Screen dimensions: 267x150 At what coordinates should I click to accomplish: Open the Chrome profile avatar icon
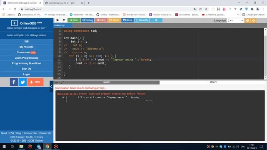pos(258,9)
